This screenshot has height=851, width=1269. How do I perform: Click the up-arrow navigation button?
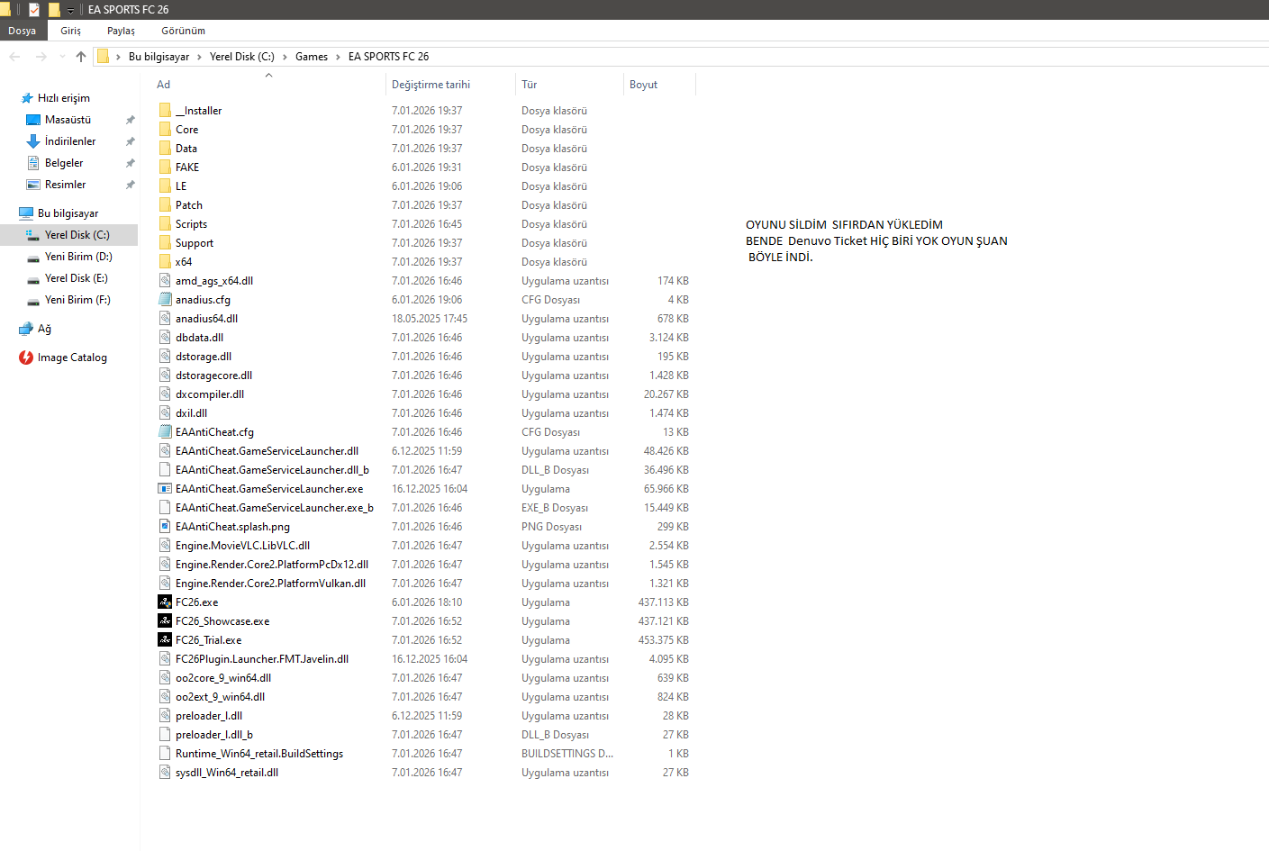(81, 57)
